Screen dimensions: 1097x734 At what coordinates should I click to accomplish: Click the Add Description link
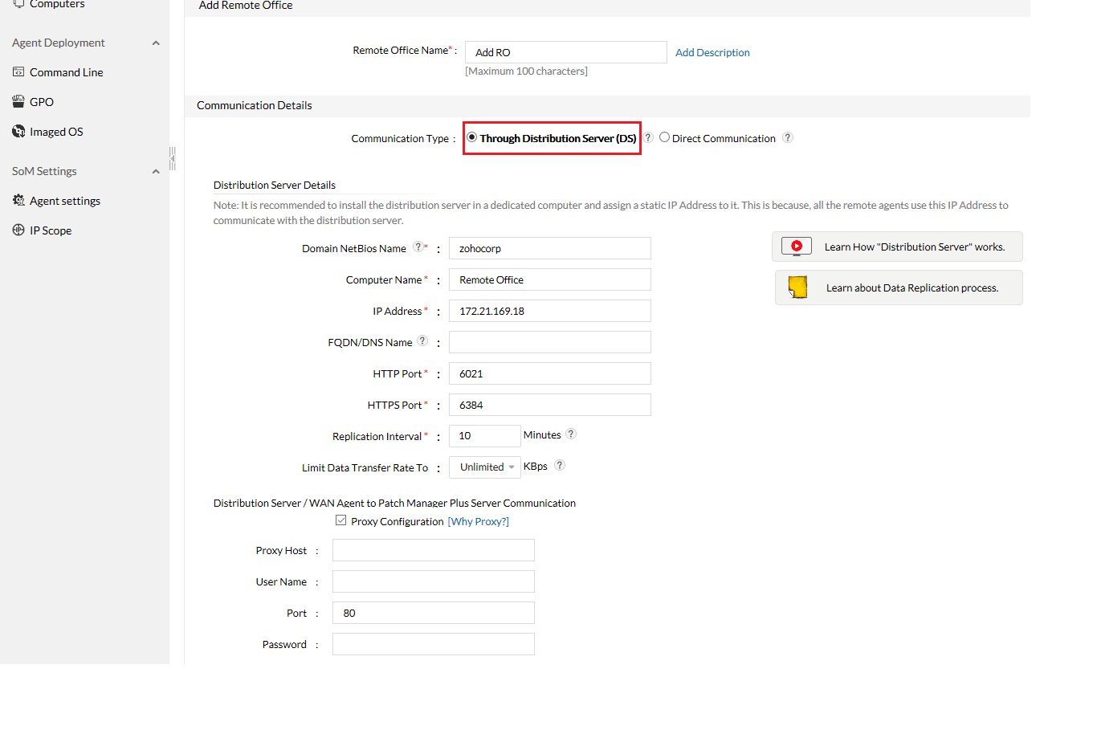(712, 52)
